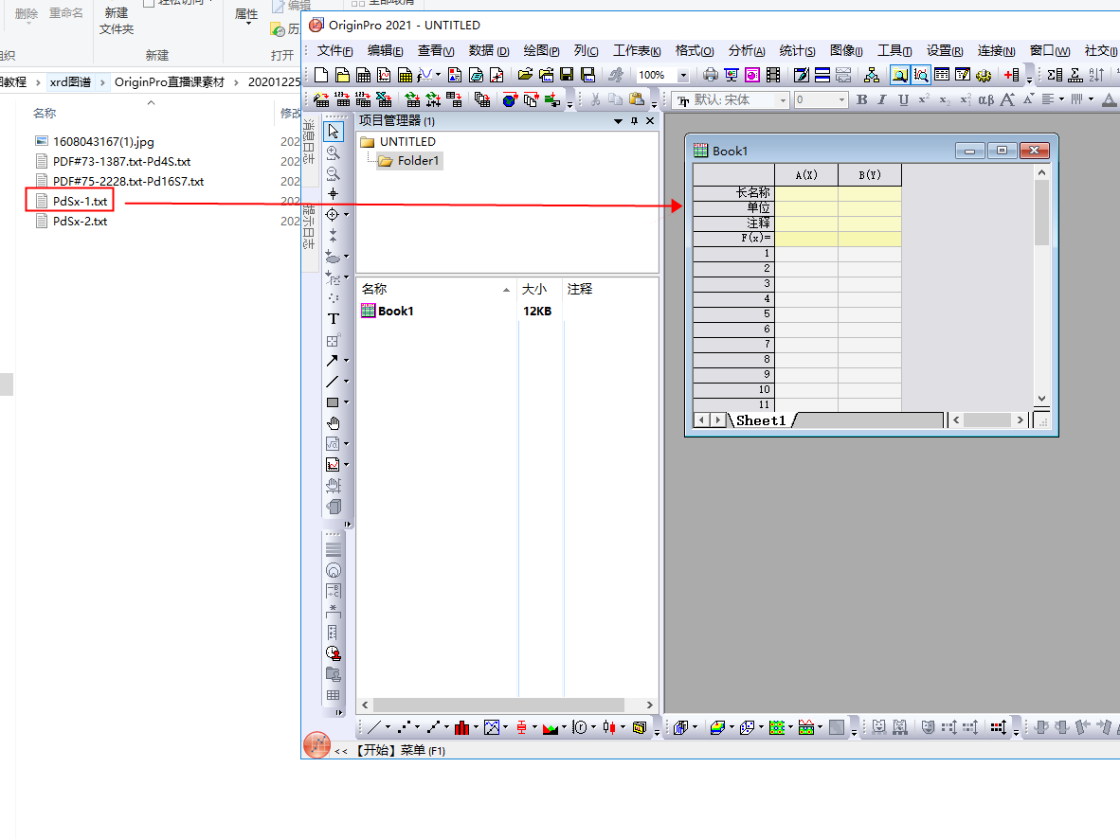Screen dimensions: 1120x839
Task: Open the zoom 100% dropdown
Action: pyautogui.click(x=683, y=75)
